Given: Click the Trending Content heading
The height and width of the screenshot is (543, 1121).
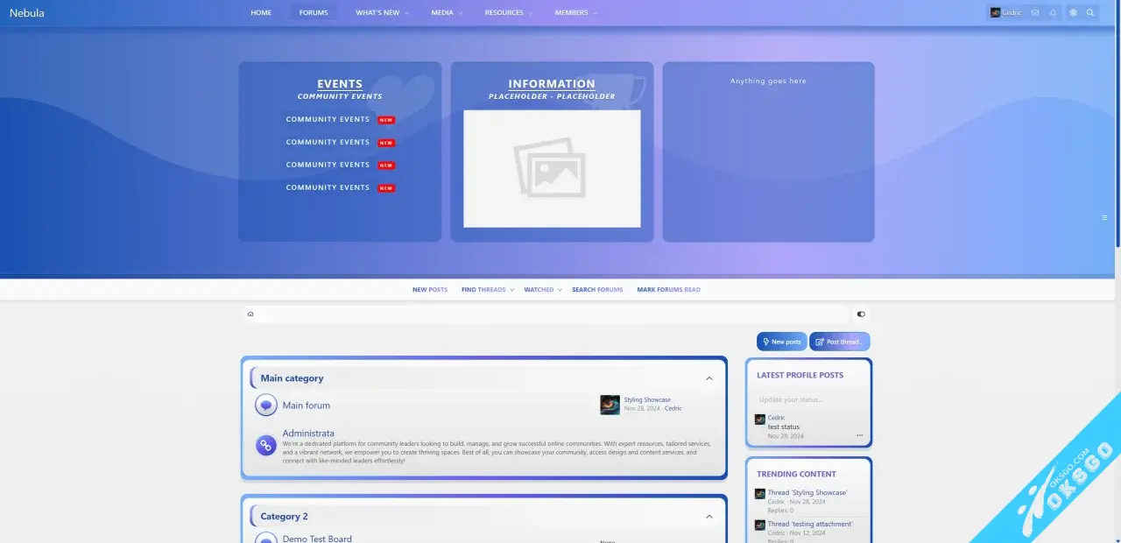Looking at the screenshot, I should tap(797, 474).
